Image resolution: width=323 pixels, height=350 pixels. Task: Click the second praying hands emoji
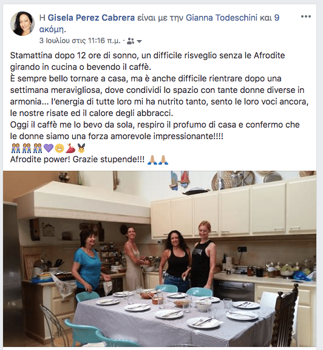[163, 160]
